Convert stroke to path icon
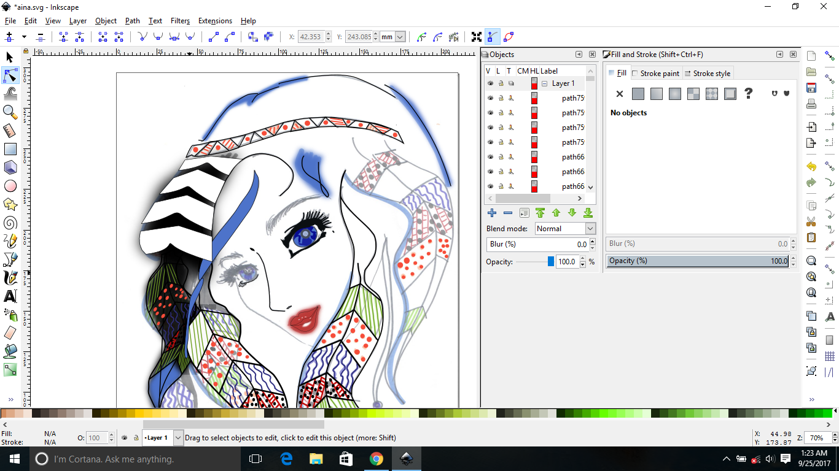Image resolution: width=839 pixels, height=471 pixels. coord(268,37)
